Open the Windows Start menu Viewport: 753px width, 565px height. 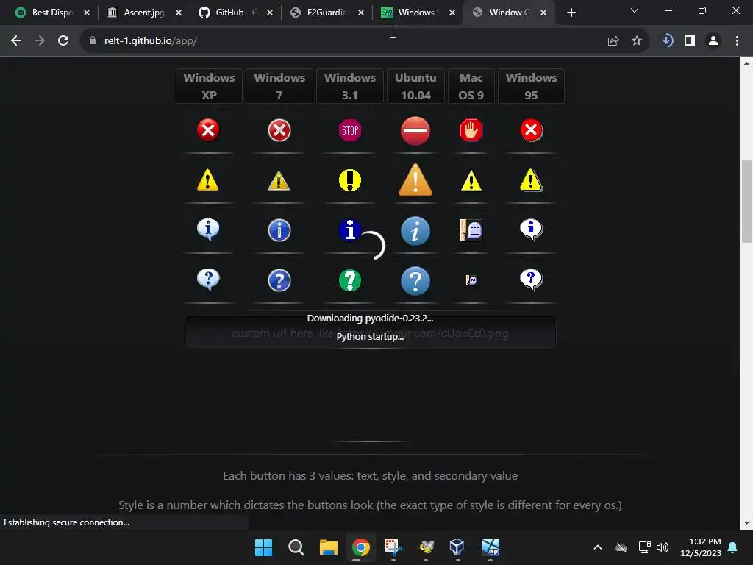click(x=264, y=547)
